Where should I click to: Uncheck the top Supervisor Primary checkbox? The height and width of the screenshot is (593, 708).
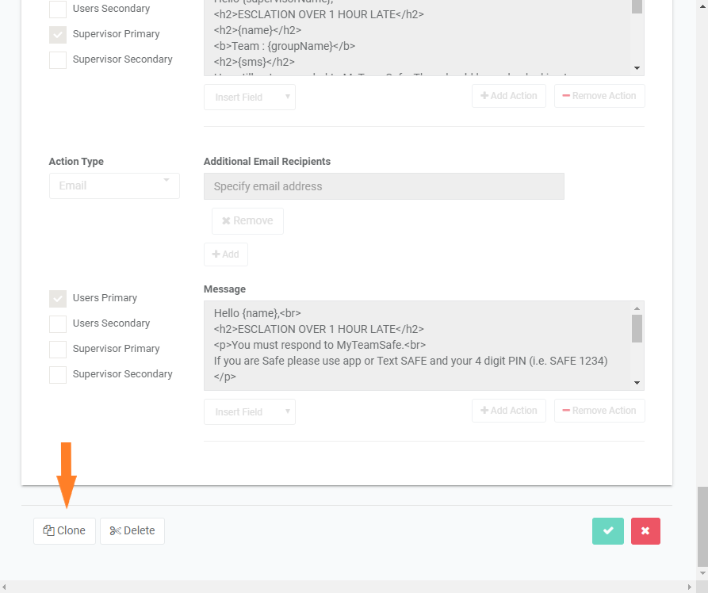(58, 34)
